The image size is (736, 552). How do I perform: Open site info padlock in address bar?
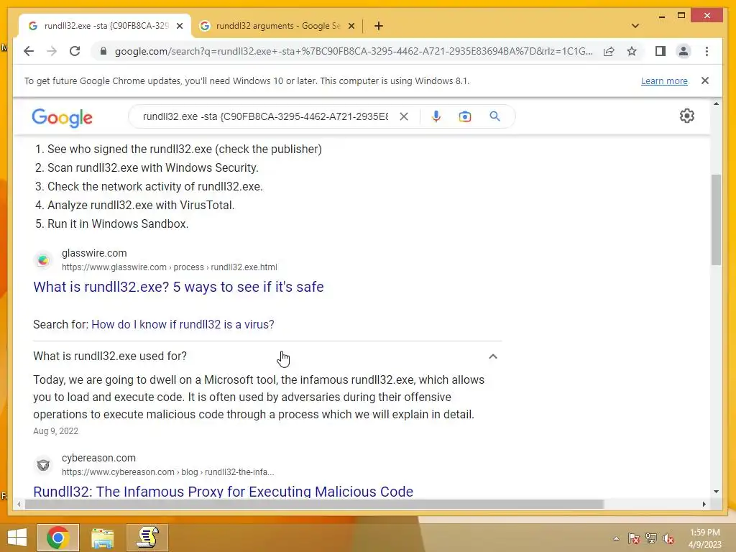click(x=103, y=51)
